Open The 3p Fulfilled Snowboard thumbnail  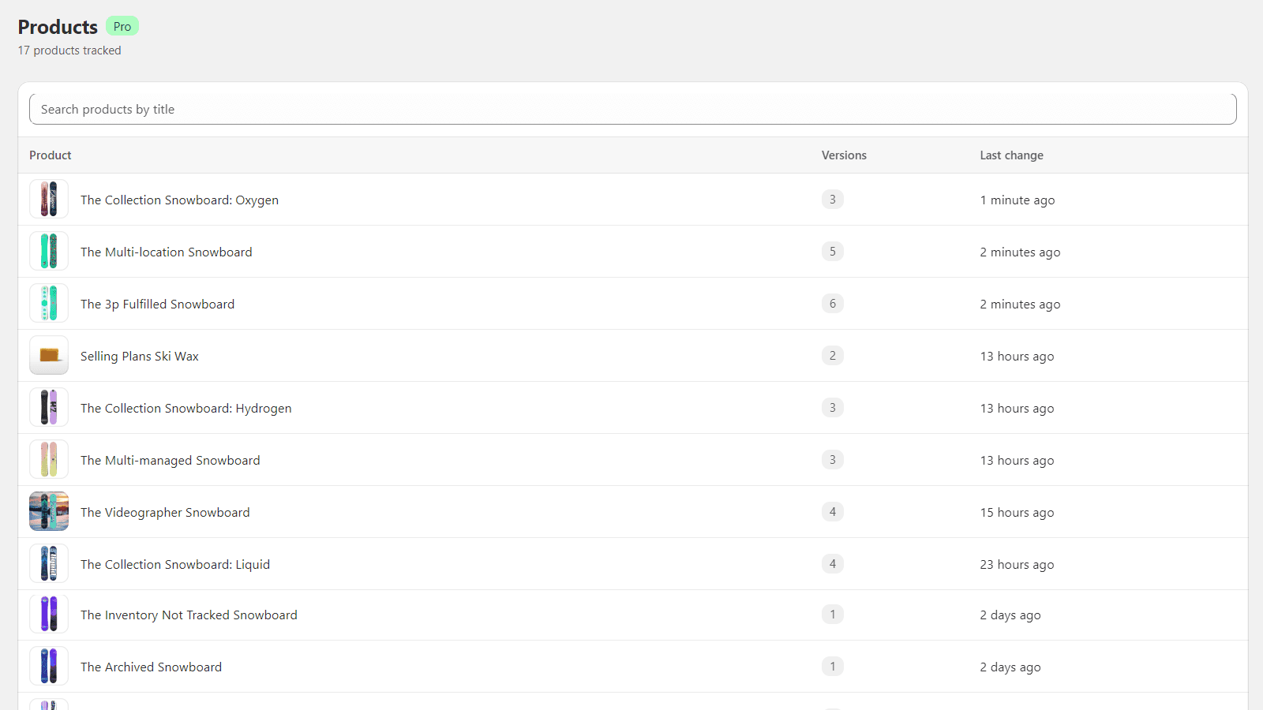49,303
